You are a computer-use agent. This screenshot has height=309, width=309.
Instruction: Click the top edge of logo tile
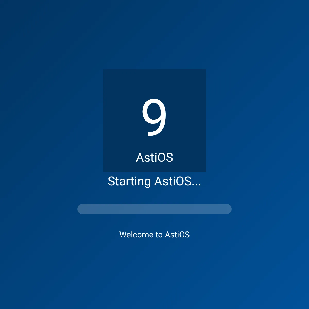coord(154,70)
